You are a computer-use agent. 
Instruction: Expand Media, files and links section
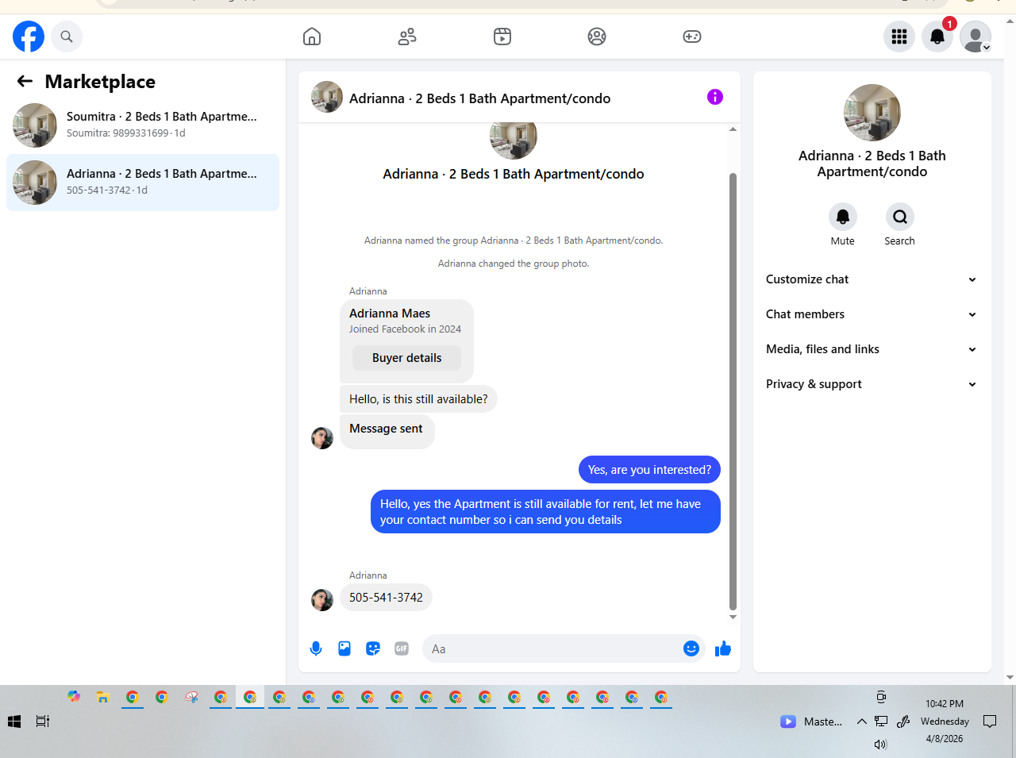click(872, 349)
